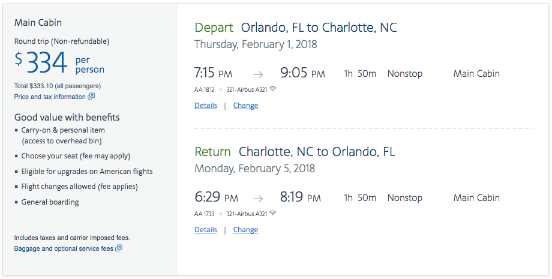Click the arrow between 7:15 PM and 9:05 PM

[257, 74]
